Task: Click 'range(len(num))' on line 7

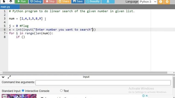Action: (x=38, y=33)
